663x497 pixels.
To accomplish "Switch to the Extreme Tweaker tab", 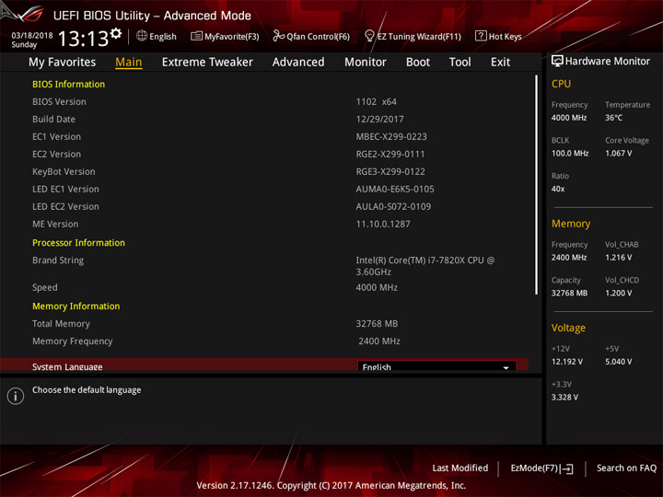I will coord(207,63).
